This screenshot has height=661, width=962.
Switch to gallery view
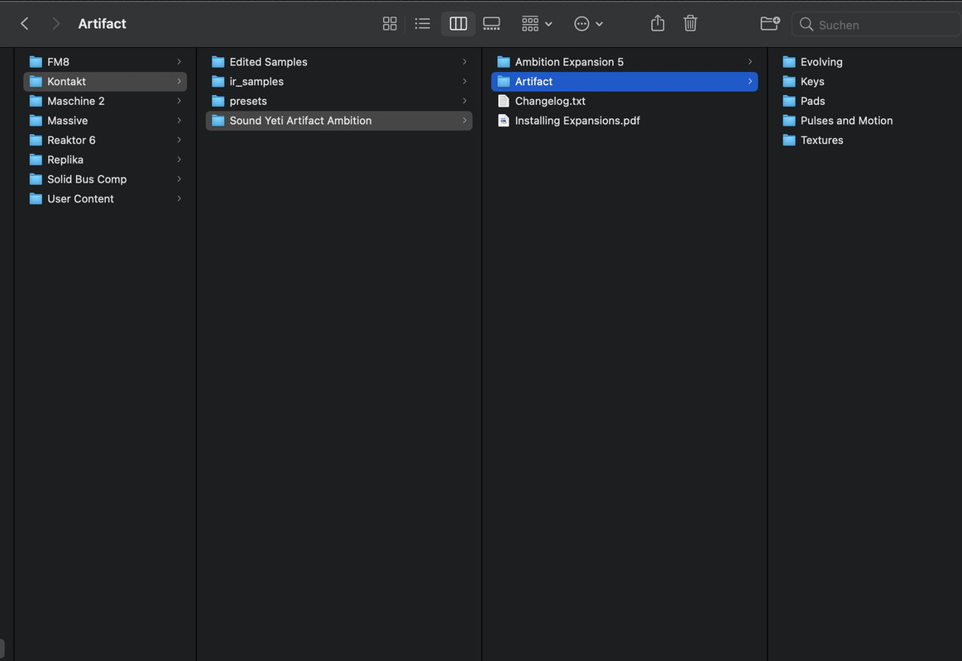[x=491, y=24]
